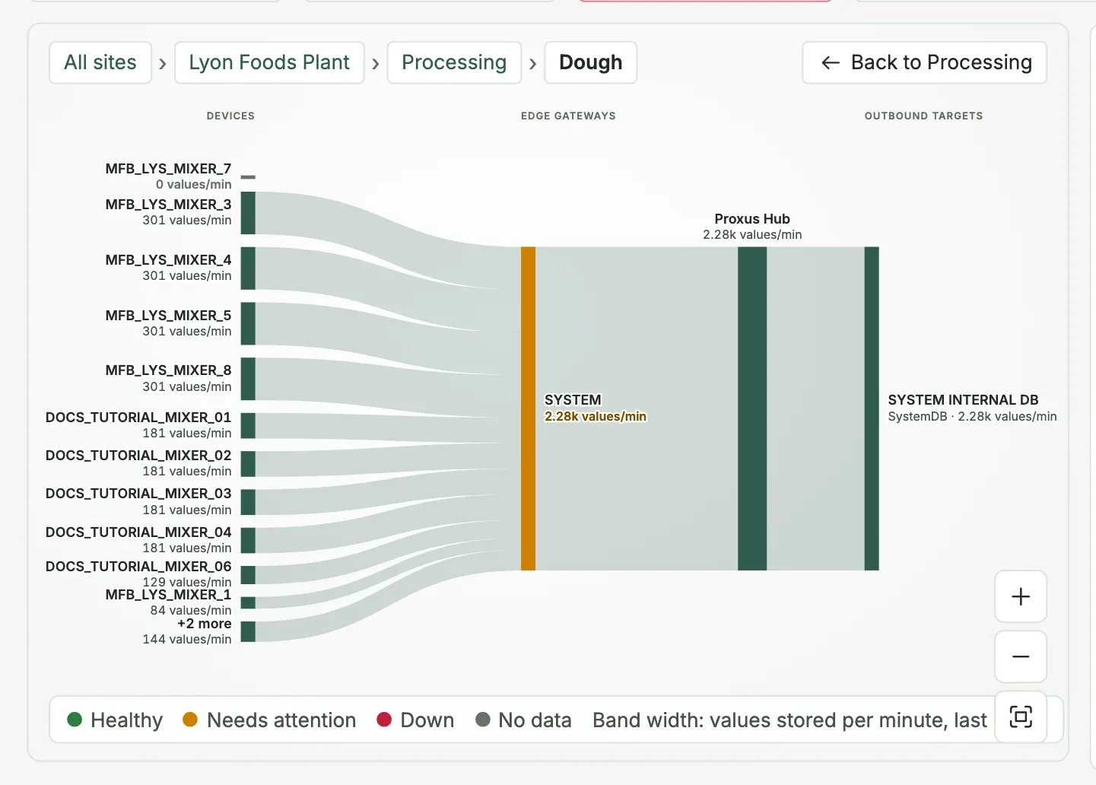Image resolution: width=1096 pixels, height=785 pixels.
Task: Click the No data legend entry
Action: click(523, 720)
